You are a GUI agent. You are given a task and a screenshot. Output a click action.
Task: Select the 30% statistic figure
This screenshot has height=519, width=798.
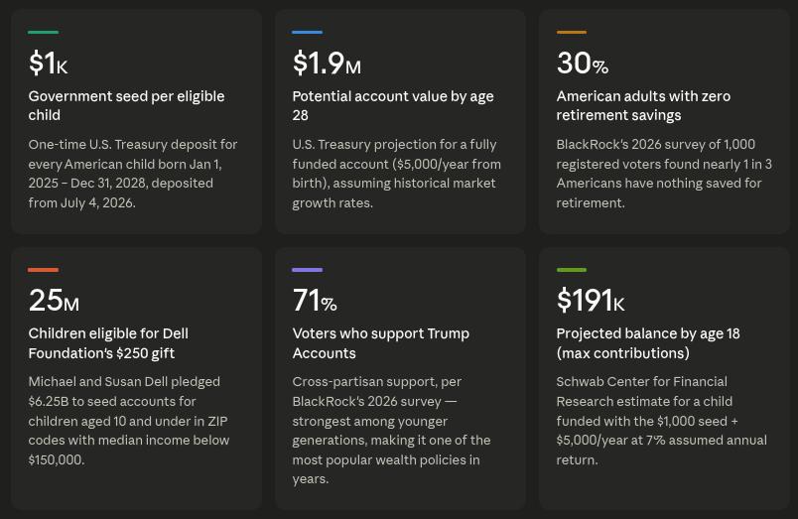click(582, 64)
